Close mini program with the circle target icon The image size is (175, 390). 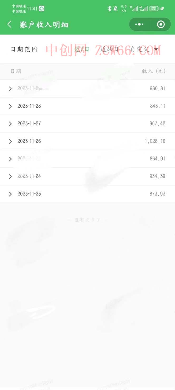(x=161, y=25)
